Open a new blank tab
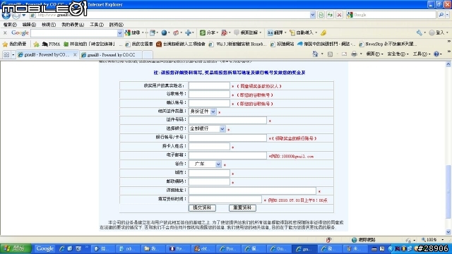 [x=148, y=55]
